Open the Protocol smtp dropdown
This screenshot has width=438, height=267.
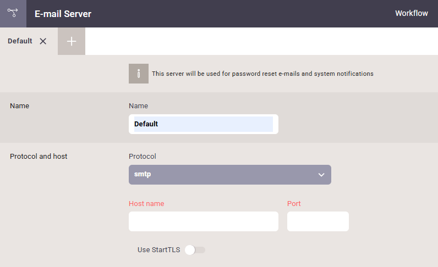(230, 175)
